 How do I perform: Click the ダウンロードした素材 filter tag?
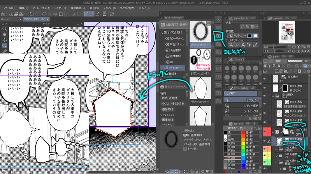(x=173, y=104)
